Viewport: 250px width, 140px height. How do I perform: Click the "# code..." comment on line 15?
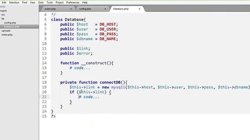coord(80,68)
